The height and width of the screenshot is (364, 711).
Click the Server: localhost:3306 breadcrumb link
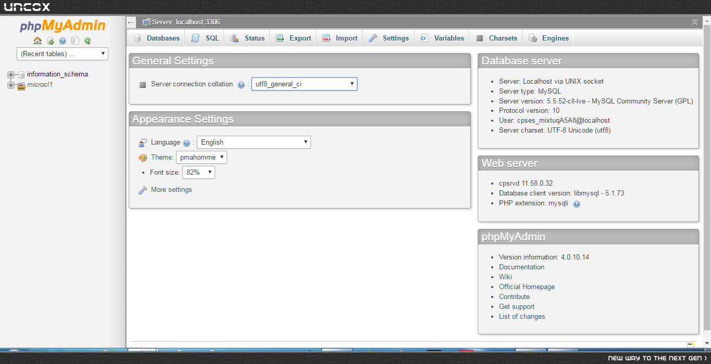[186, 22]
